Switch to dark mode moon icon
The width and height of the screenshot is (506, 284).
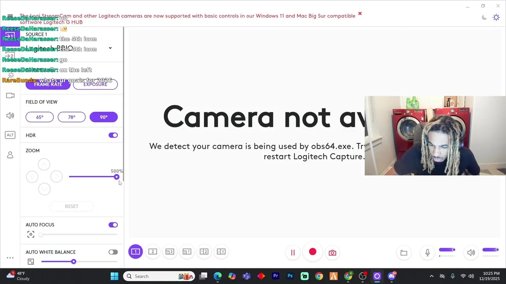click(484, 17)
